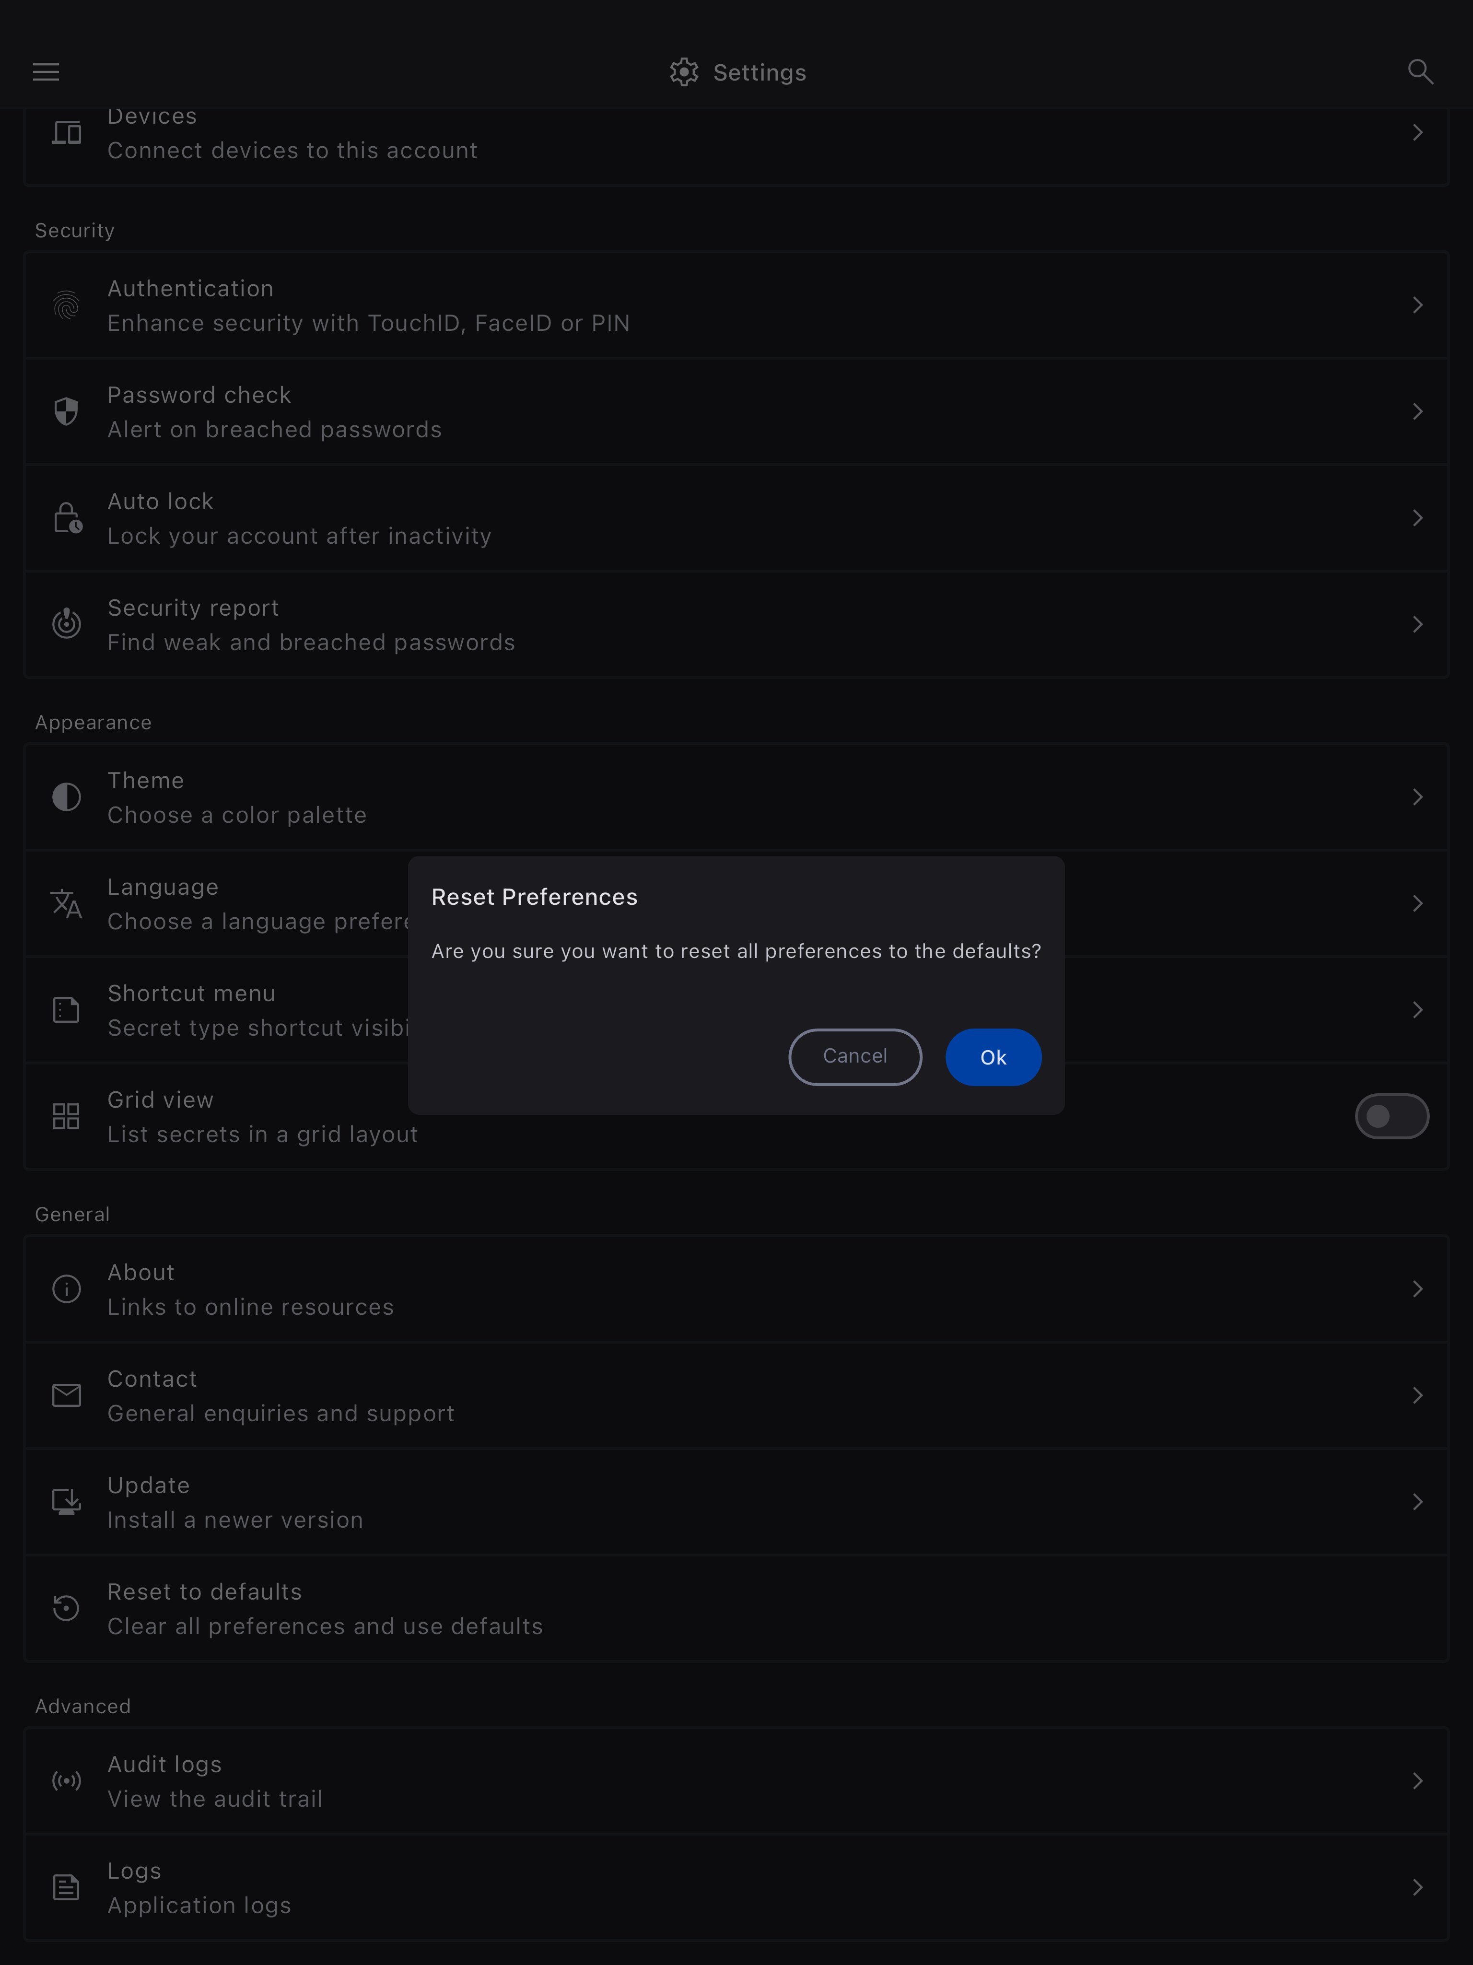This screenshot has height=1965, width=1473.
Task: Click the Theme half-circle icon
Action: tap(67, 797)
